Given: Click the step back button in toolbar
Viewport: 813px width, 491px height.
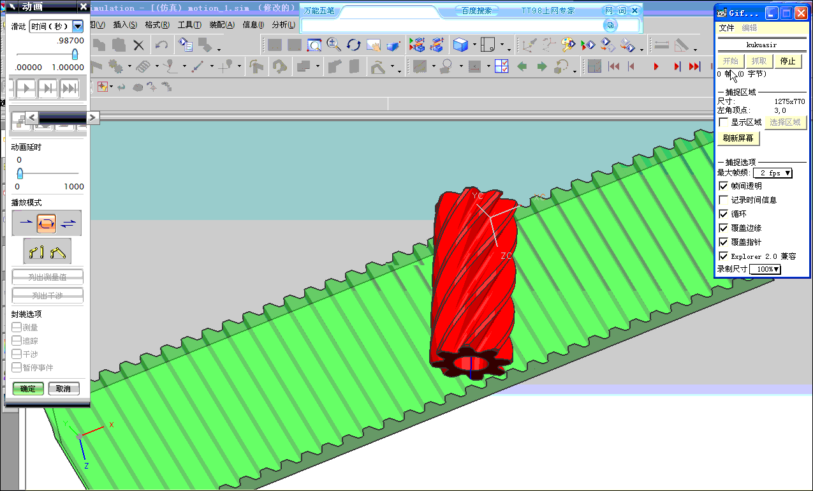Looking at the screenshot, I should pos(632,66).
